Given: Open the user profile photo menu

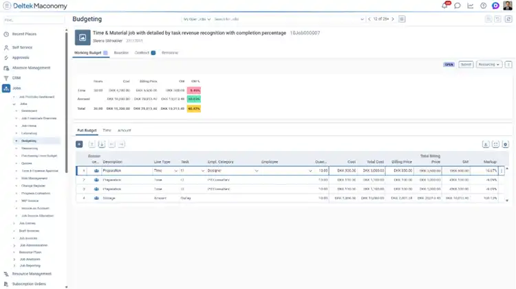Looking at the screenshot, I should [x=508, y=5].
